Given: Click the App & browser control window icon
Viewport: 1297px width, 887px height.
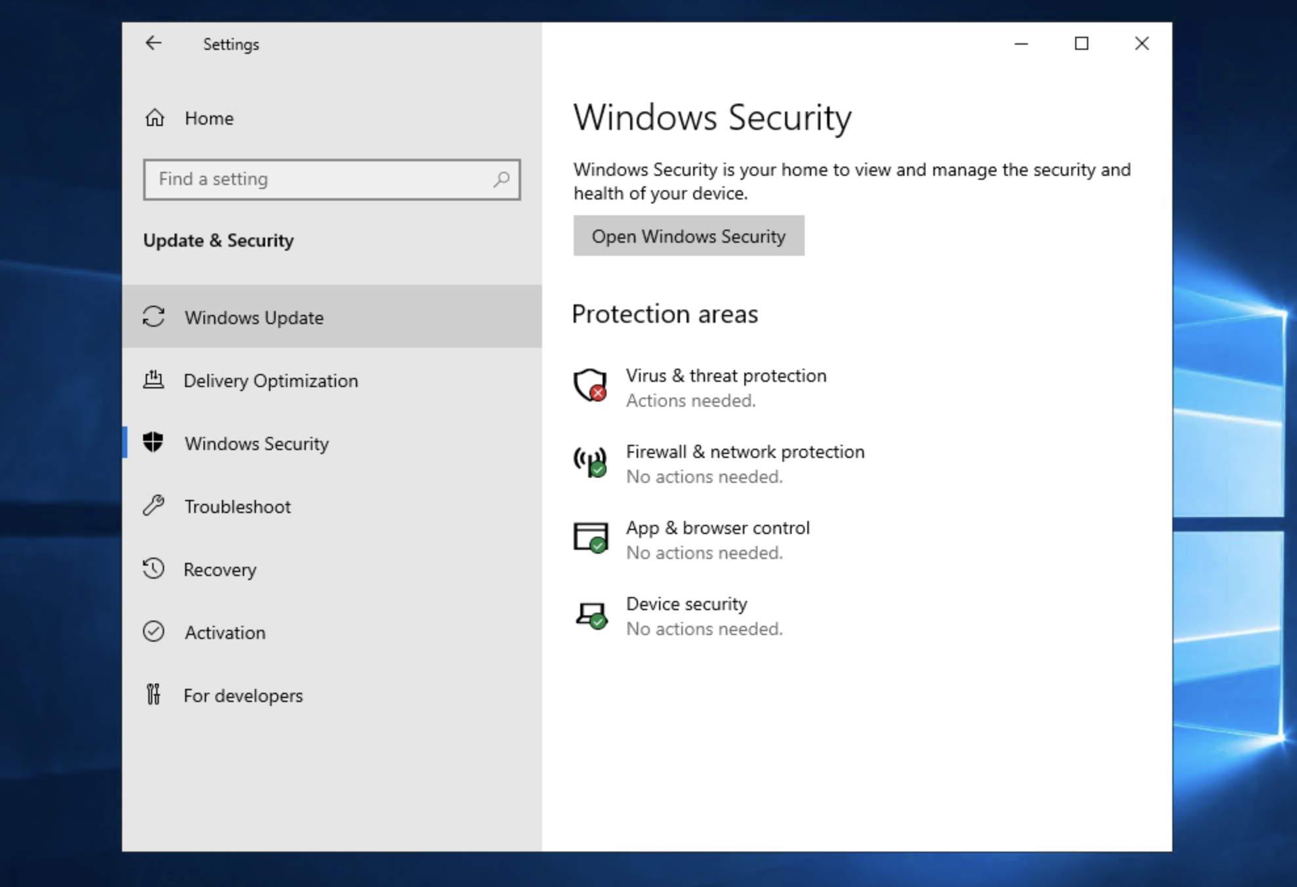Looking at the screenshot, I should pyautogui.click(x=590, y=537).
